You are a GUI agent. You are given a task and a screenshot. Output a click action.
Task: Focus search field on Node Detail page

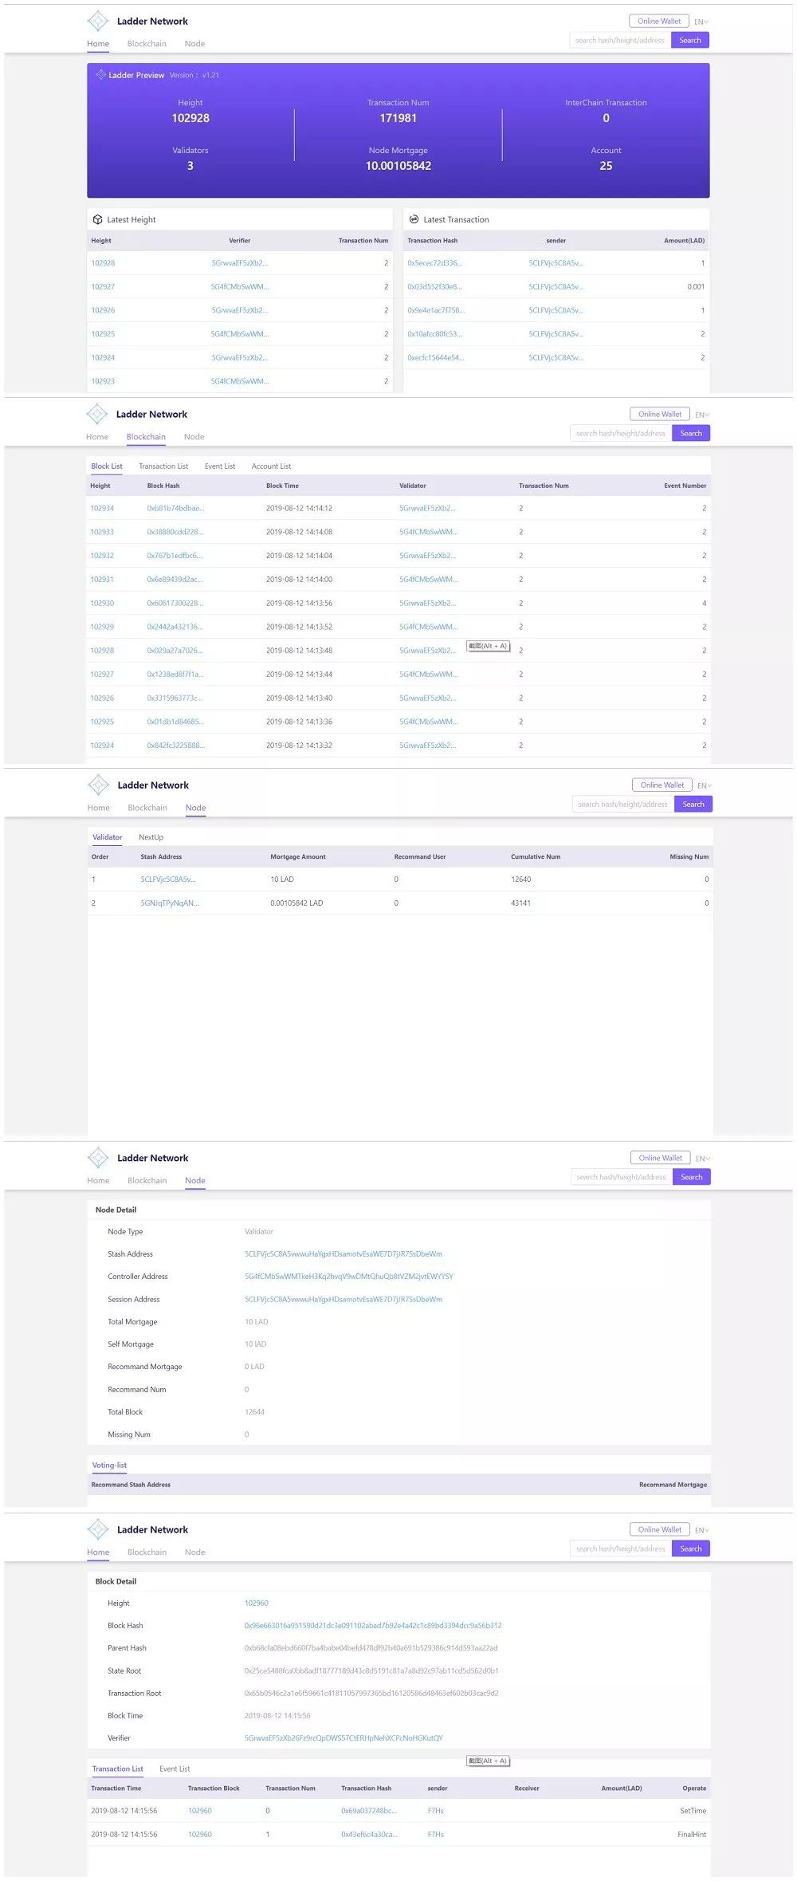pos(622,1177)
